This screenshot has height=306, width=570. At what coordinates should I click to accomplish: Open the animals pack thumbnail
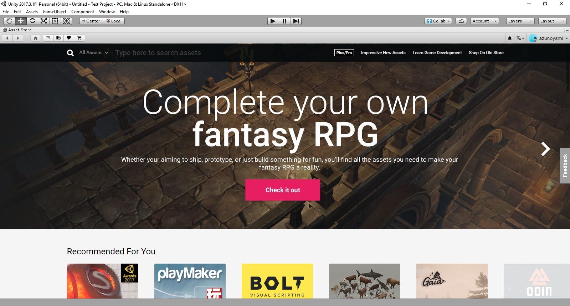[x=365, y=281]
